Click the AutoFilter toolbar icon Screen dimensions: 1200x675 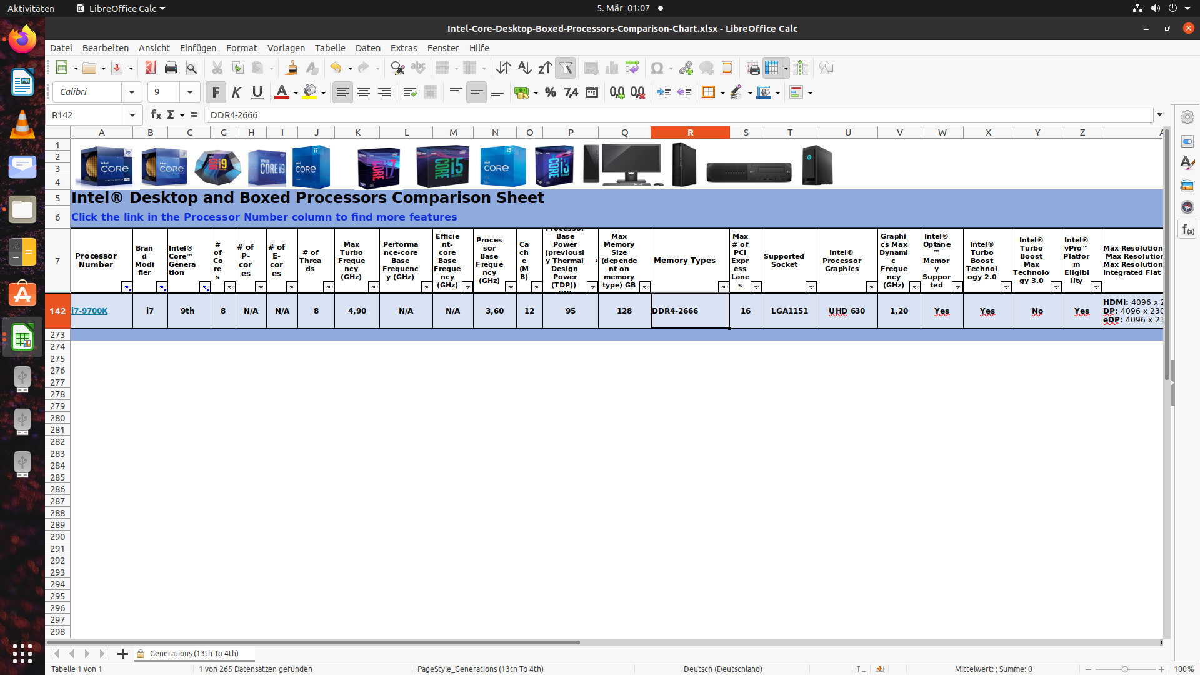(565, 68)
